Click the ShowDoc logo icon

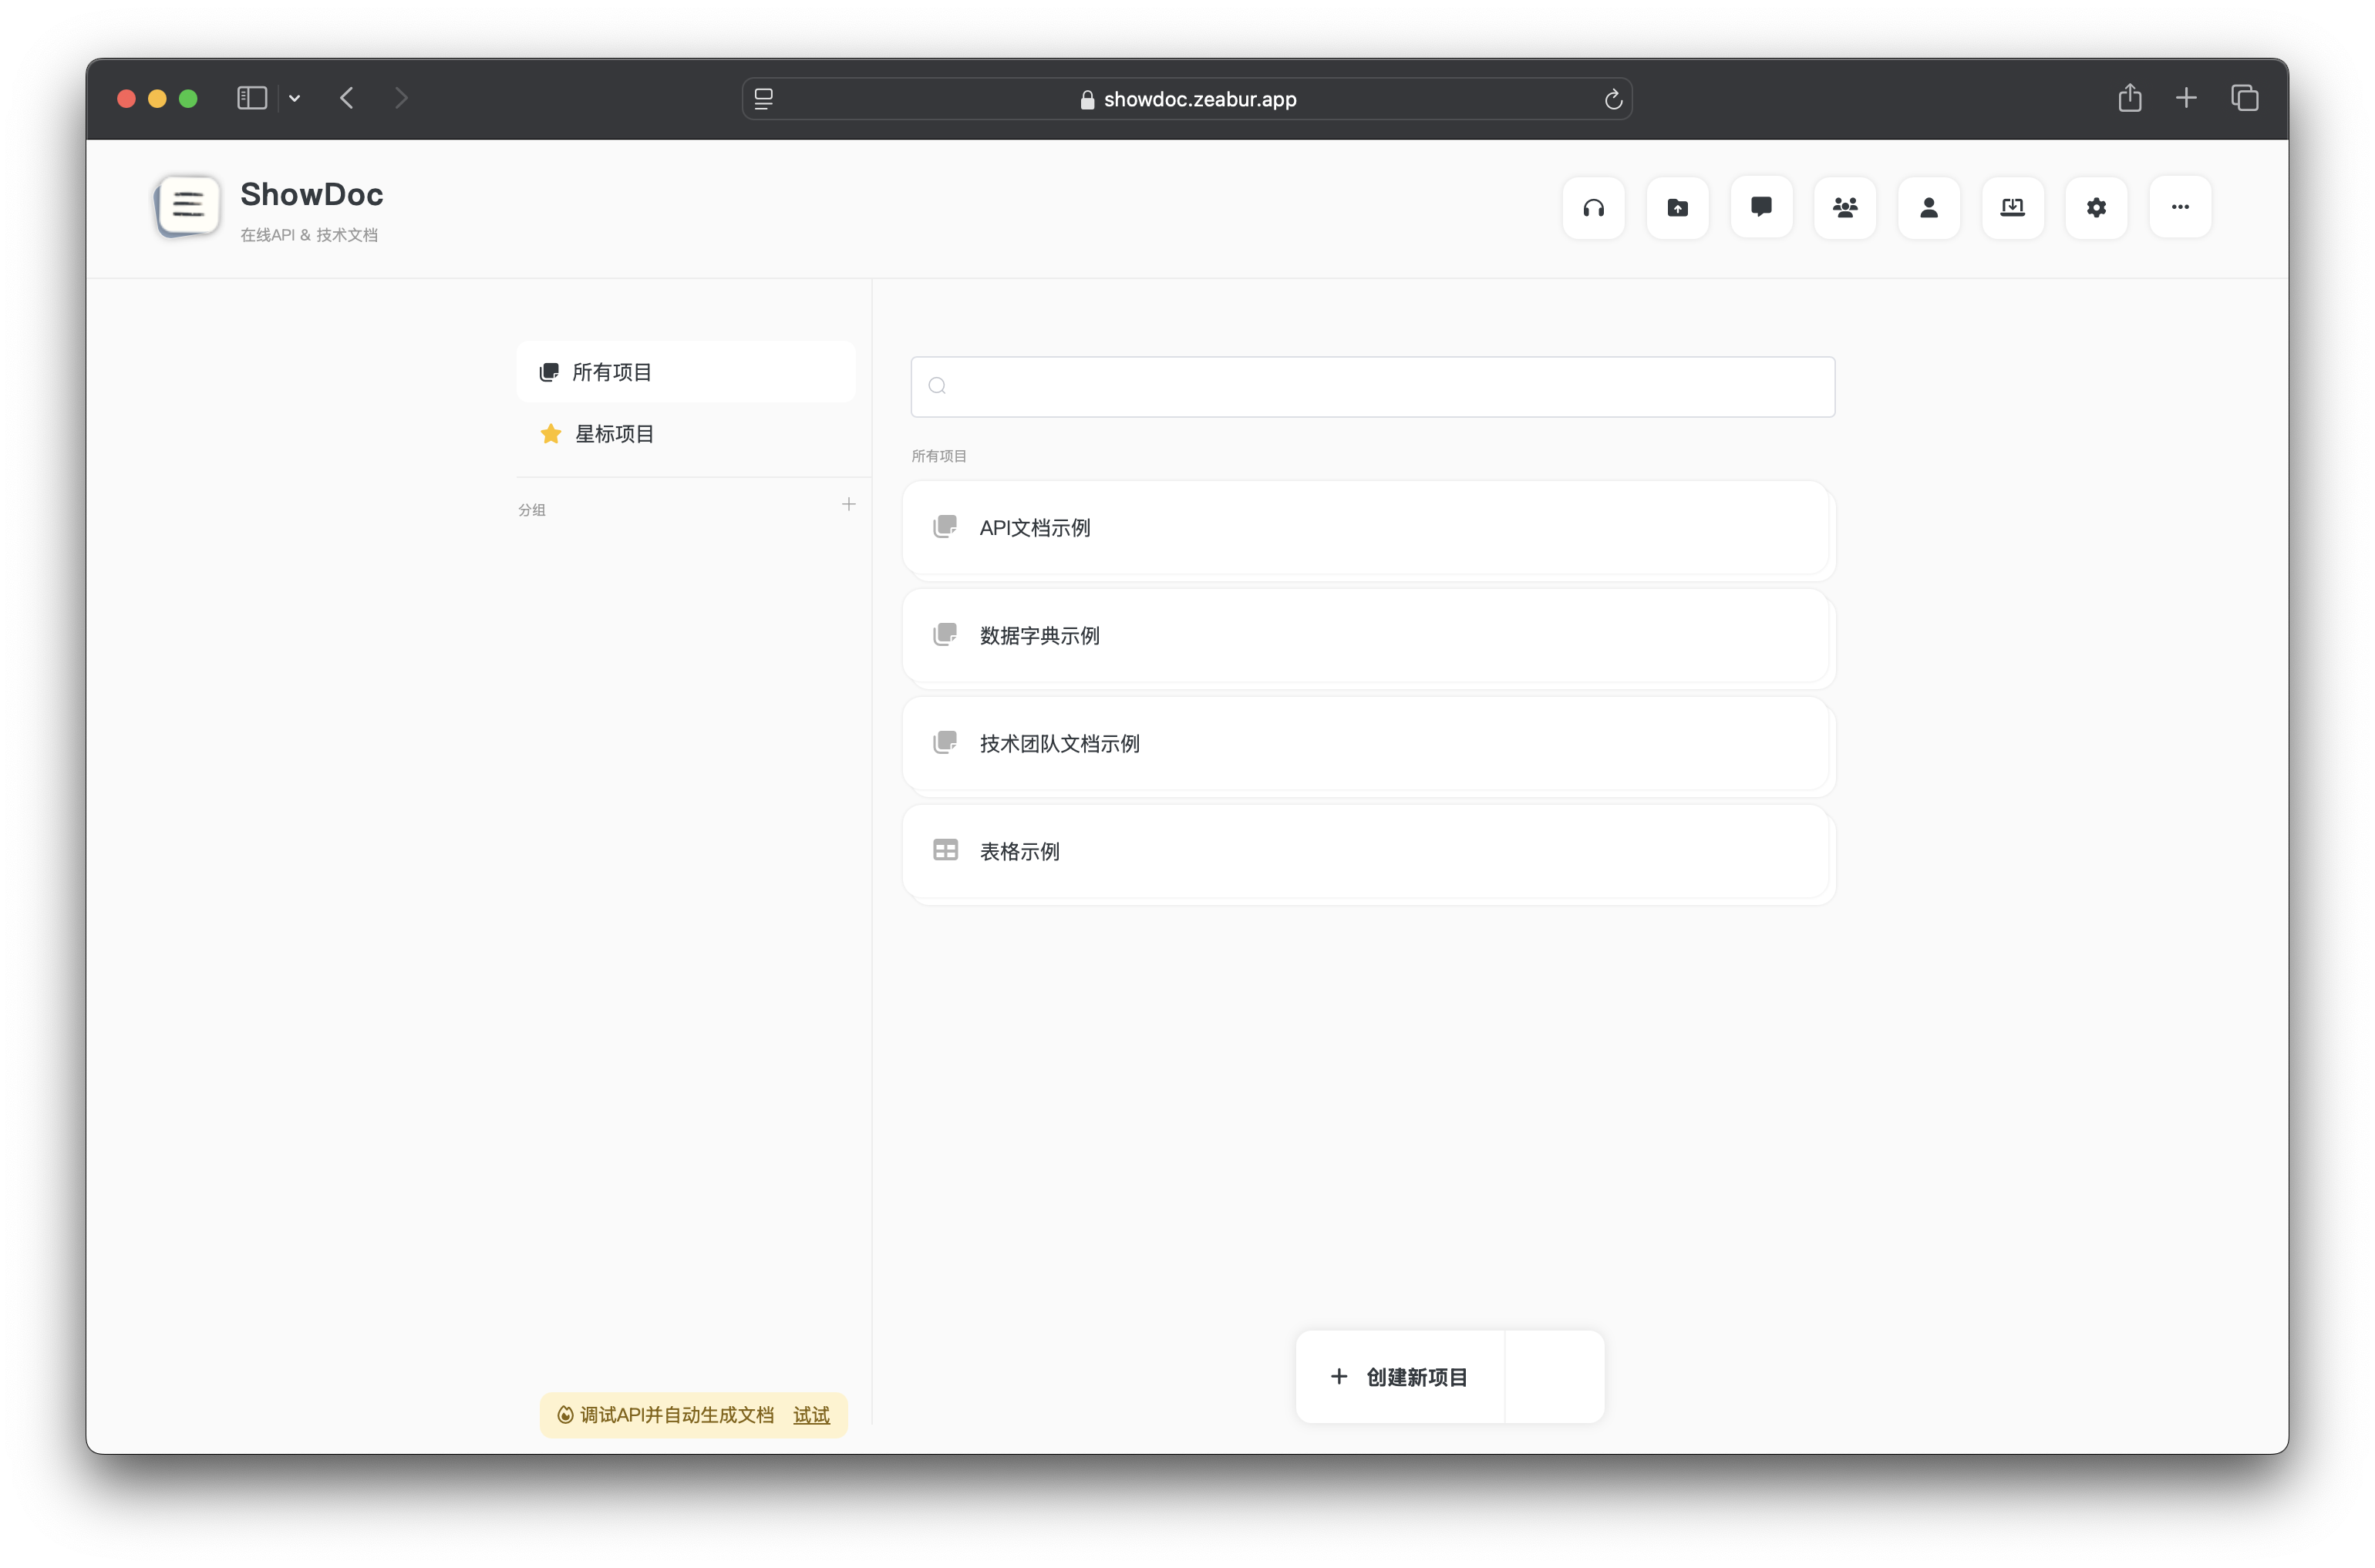pyautogui.click(x=187, y=206)
